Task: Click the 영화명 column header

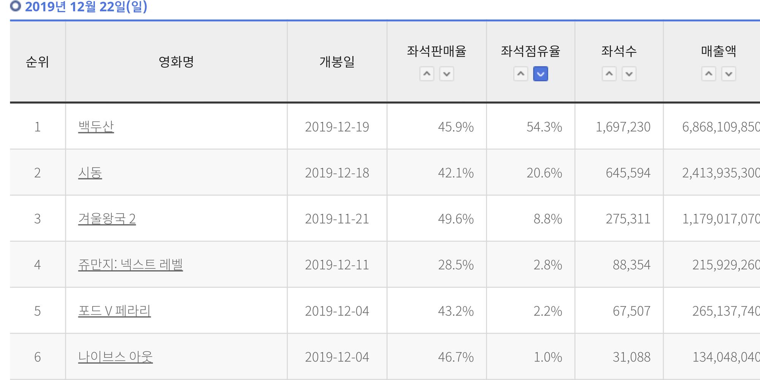Action: (x=176, y=62)
